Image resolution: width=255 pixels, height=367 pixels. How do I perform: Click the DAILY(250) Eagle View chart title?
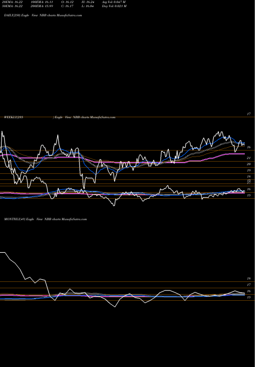43,15
